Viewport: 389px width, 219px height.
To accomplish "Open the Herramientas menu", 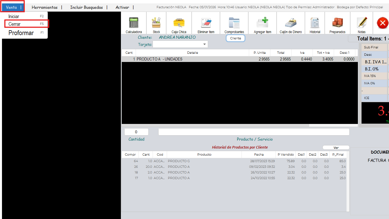I will click(x=44, y=7).
